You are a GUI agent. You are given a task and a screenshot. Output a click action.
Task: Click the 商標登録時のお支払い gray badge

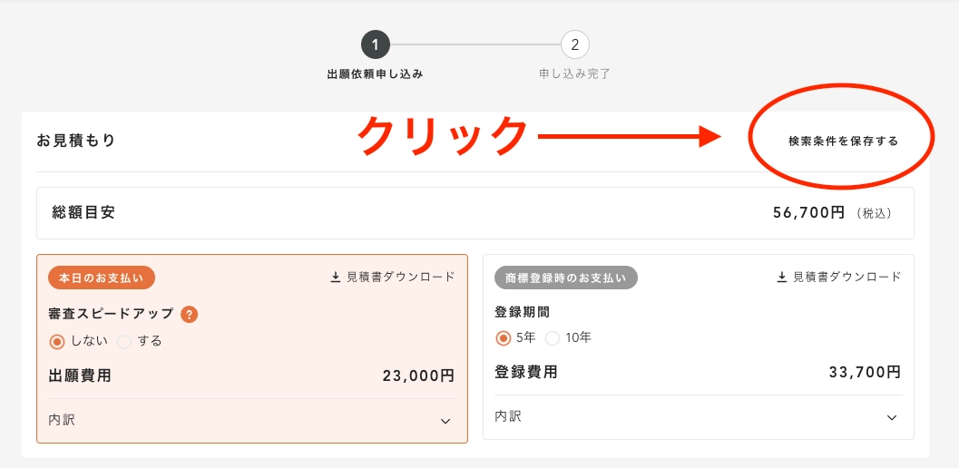(565, 277)
